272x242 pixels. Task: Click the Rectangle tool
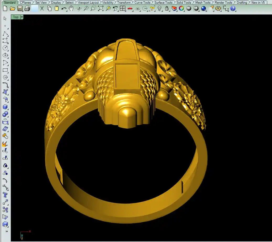point(5,70)
